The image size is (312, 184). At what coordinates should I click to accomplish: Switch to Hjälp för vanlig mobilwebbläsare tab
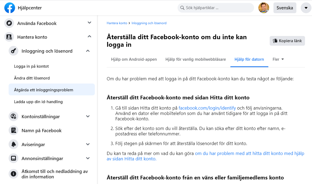point(196,59)
